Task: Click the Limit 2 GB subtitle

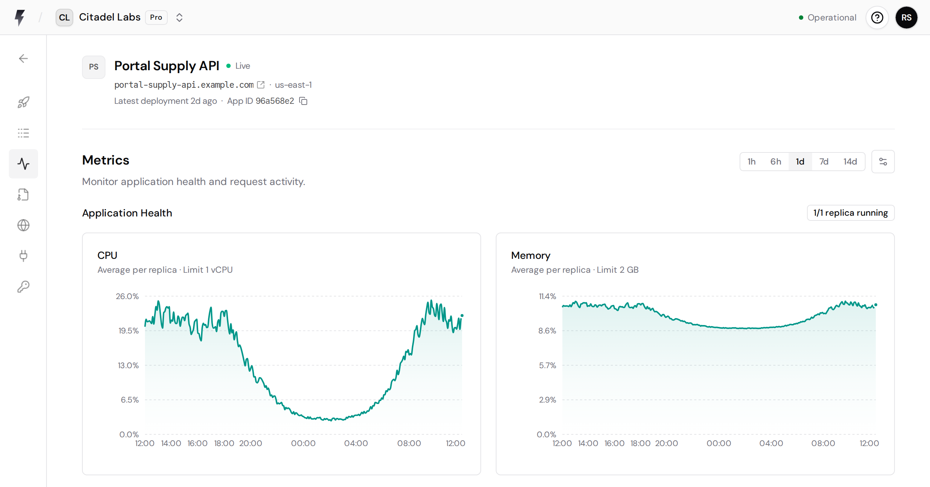Action: pyautogui.click(x=618, y=270)
